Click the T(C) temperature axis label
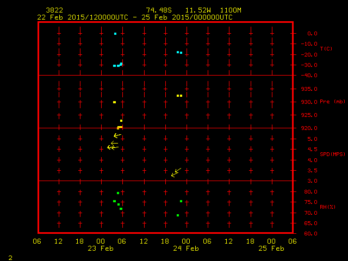Screen dimensions: 348x261 (326, 49)
